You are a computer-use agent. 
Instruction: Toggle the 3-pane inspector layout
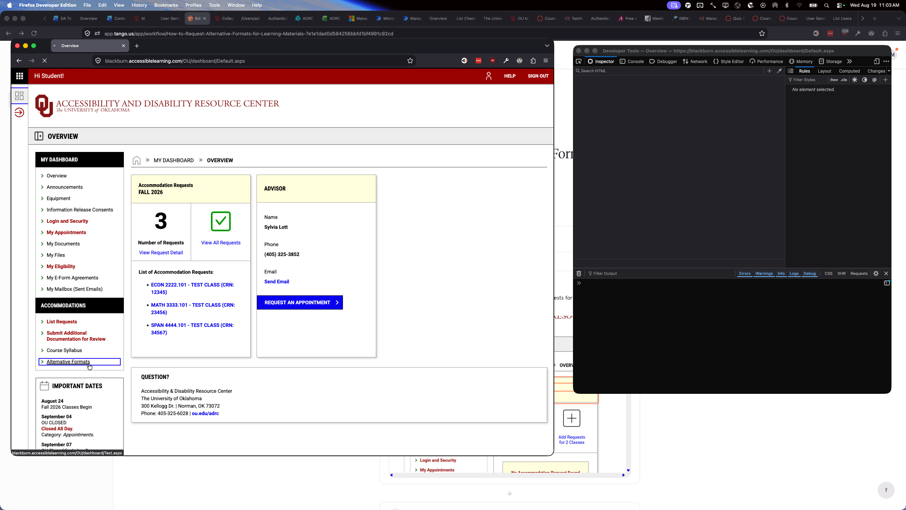[790, 71]
